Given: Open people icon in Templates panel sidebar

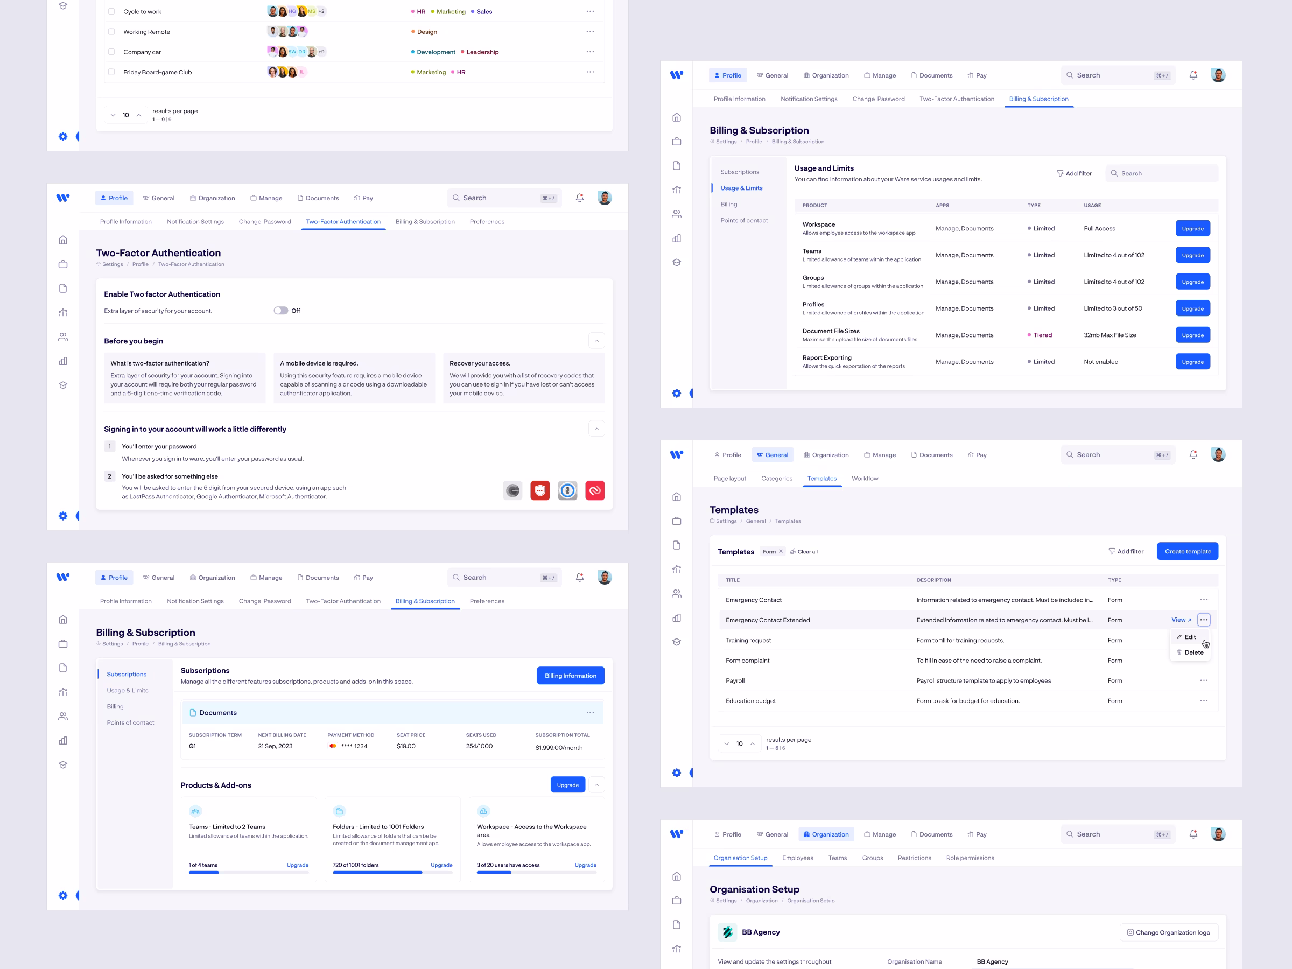Looking at the screenshot, I should point(676,593).
